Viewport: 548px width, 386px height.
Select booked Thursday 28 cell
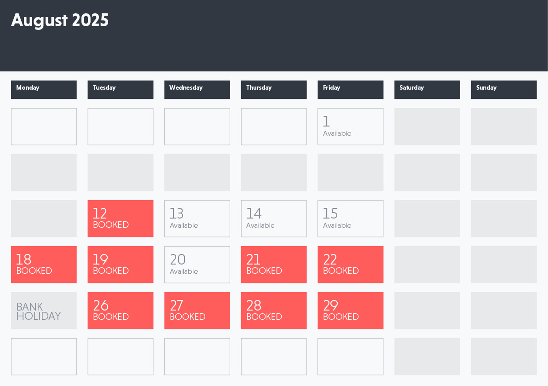[274, 311]
